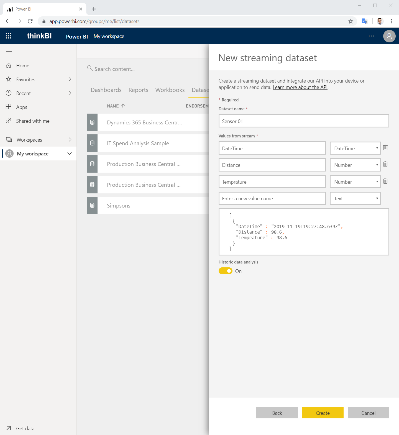Image resolution: width=399 pixels, height=435 pixels.
Task: Open the DateTime type dropdown
Action: [355, 148]
